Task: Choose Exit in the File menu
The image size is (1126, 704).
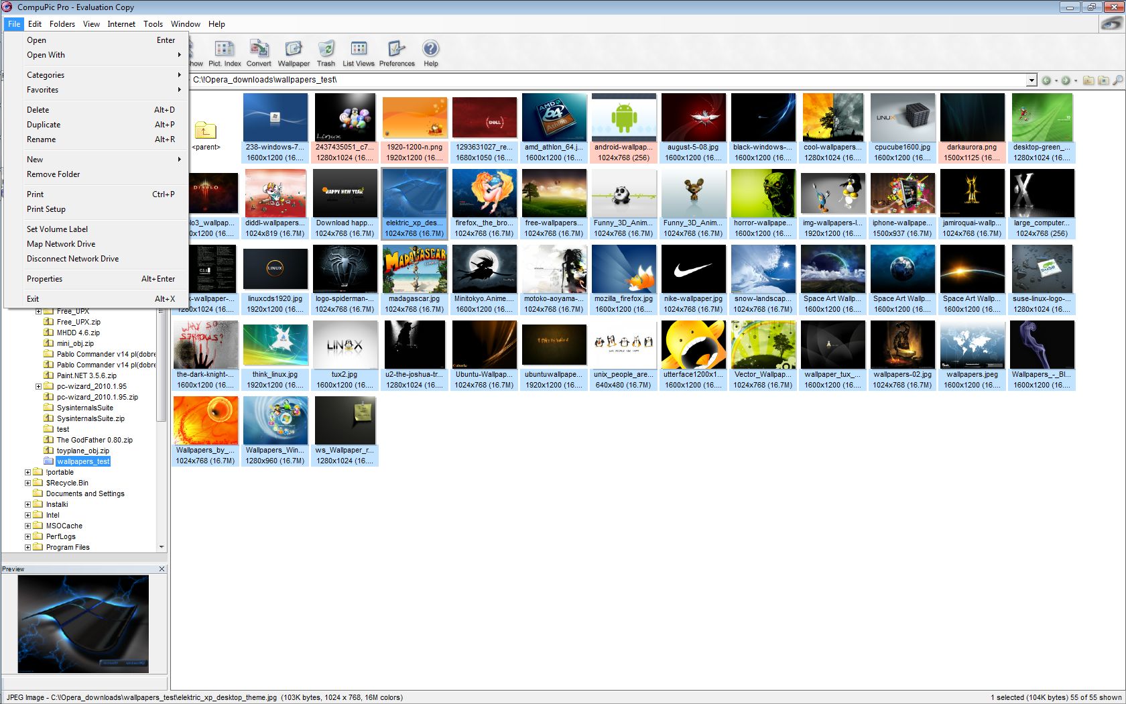Action: [97, 299]
